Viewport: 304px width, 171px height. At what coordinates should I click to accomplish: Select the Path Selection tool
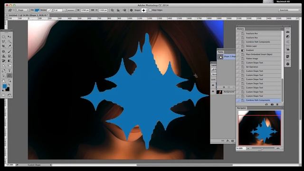click(4, 76)
